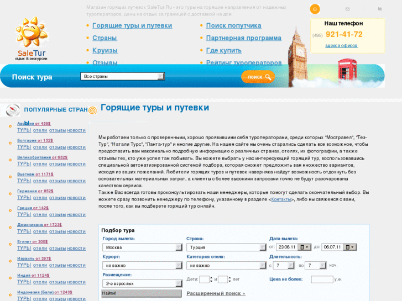
Task: Open Расширенный поиск link
Action: point(216,293)
